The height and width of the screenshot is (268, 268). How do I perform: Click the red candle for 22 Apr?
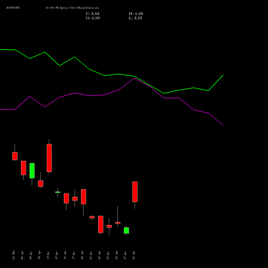click(101, 225)
